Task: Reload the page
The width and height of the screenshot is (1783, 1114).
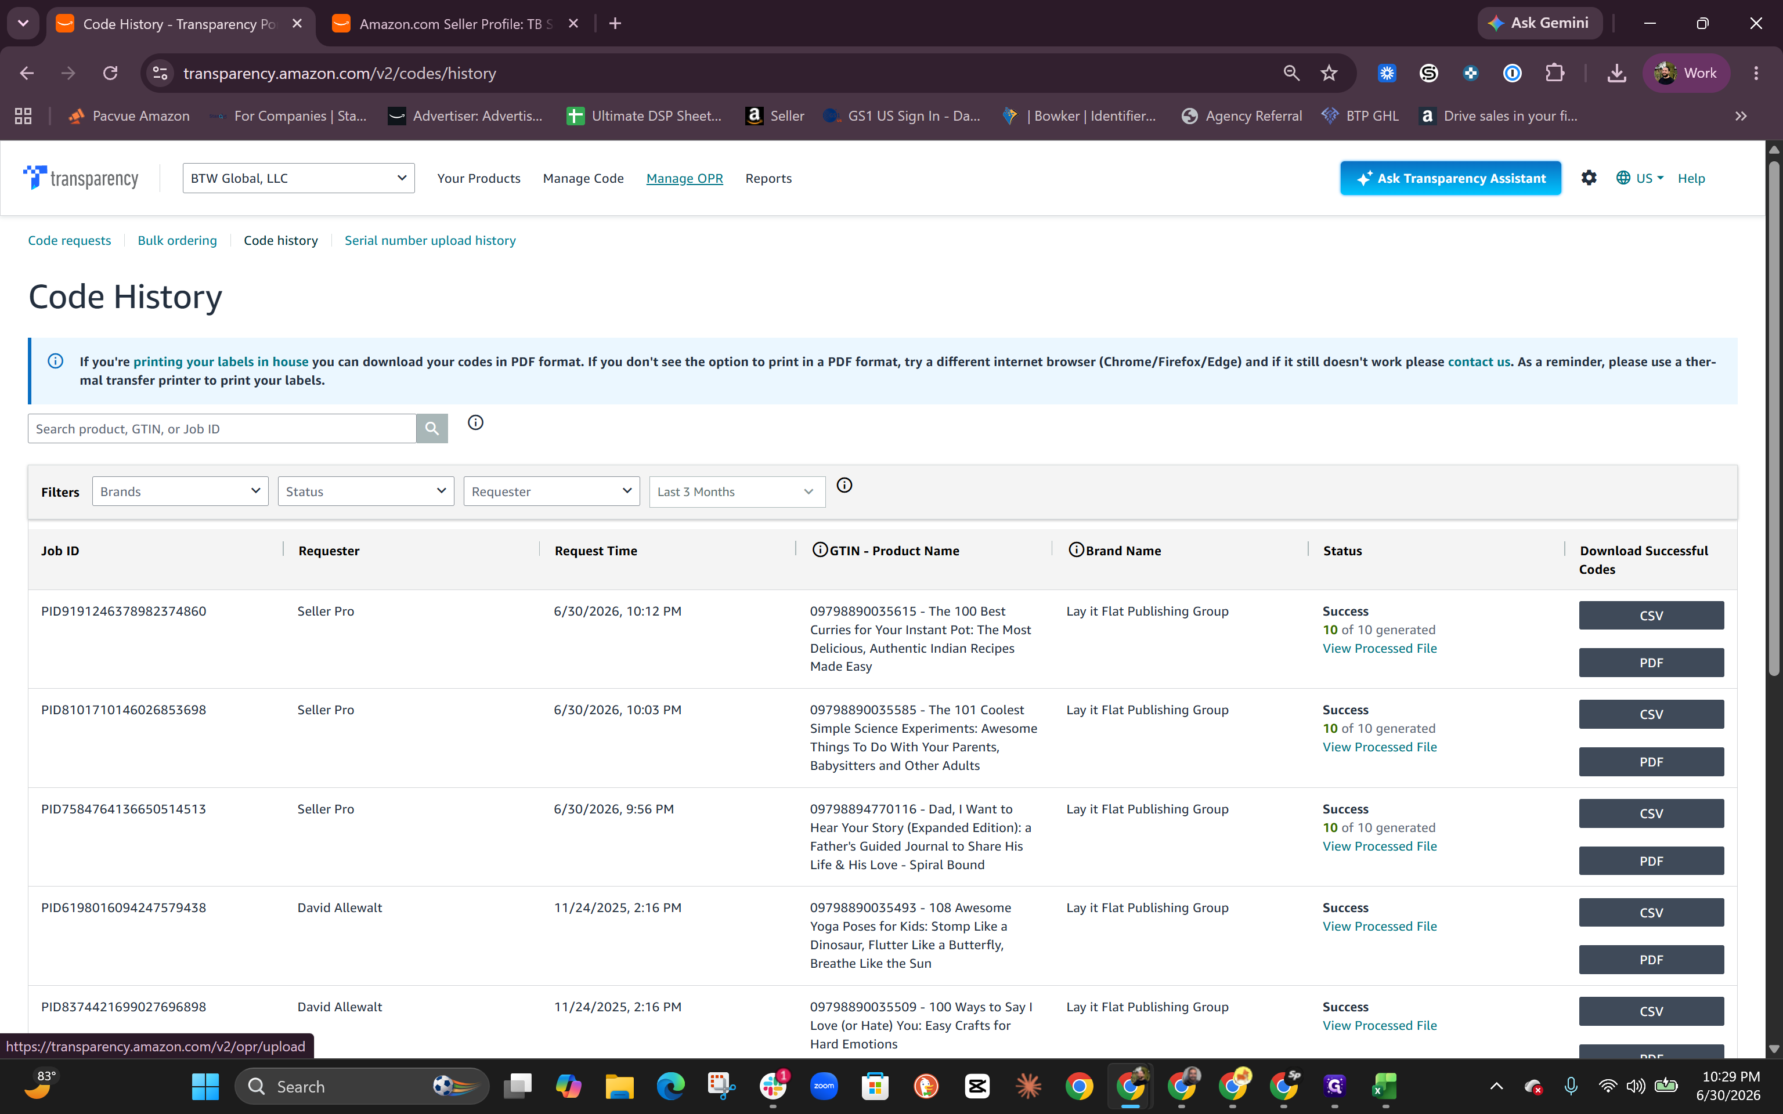Action: (x=110, y=73)
